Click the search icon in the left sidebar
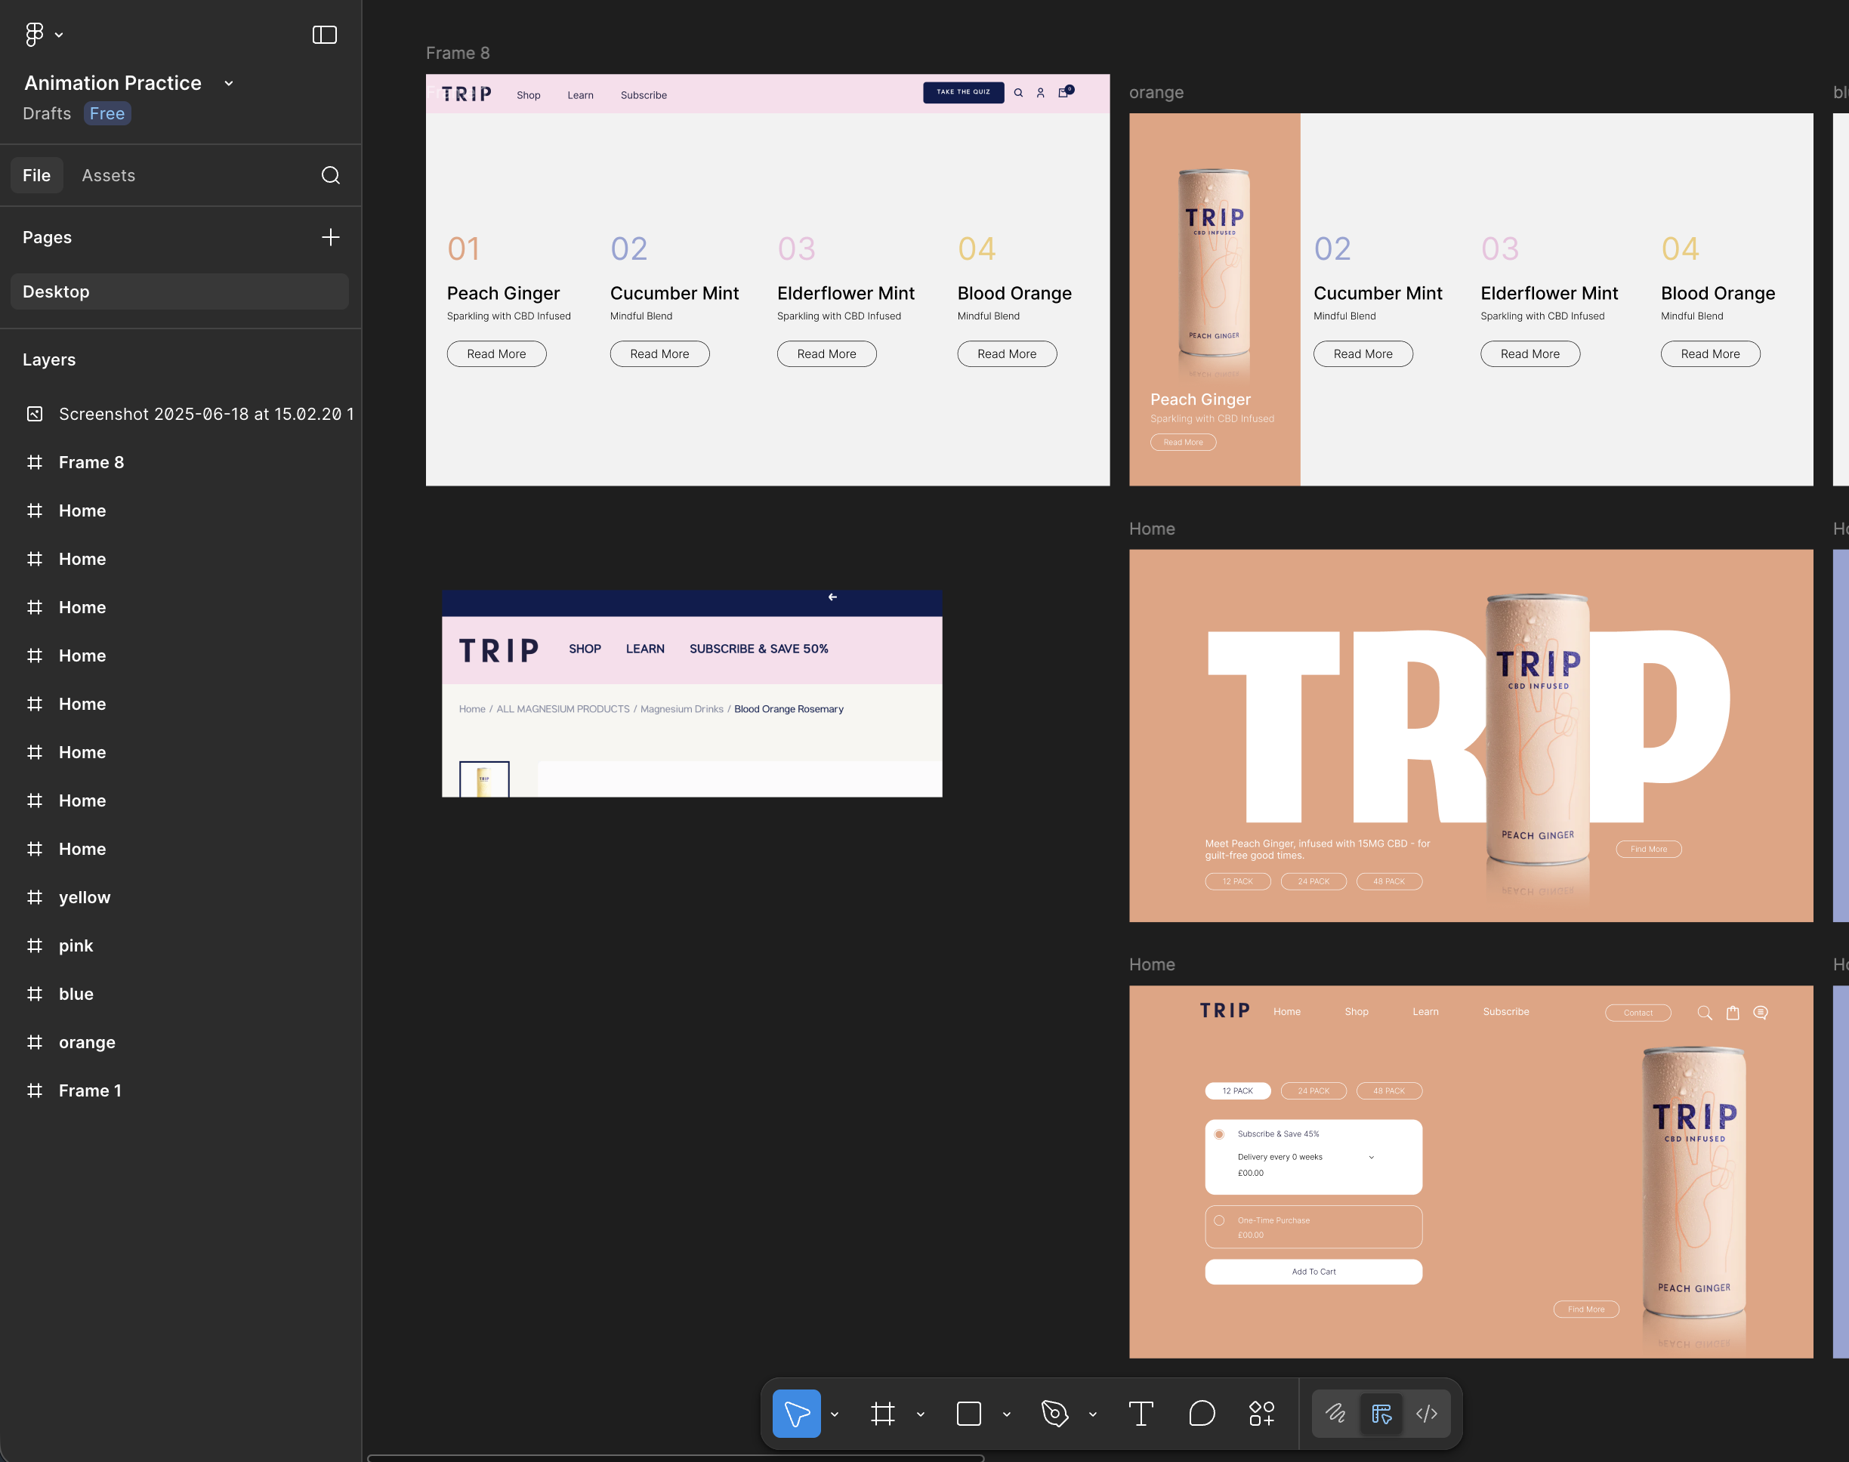Viewport: 1849px width, 1462px height. pyautogui.click(x=330, y=174)
